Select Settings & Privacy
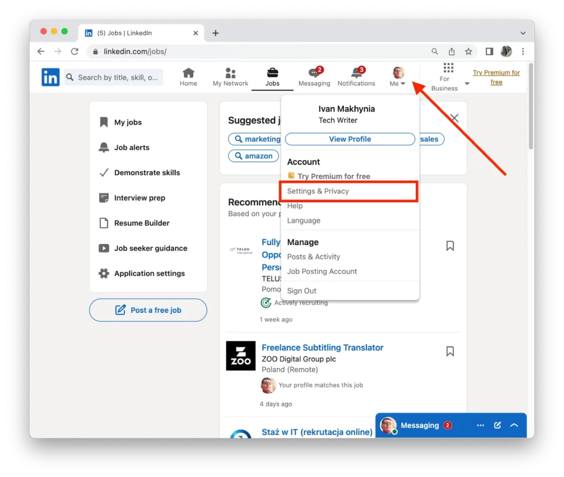This screenshot has width=564, height=477. [x=318, y=191]
